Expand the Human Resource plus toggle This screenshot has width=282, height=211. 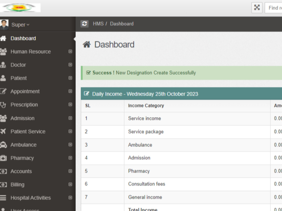(70, 51)
